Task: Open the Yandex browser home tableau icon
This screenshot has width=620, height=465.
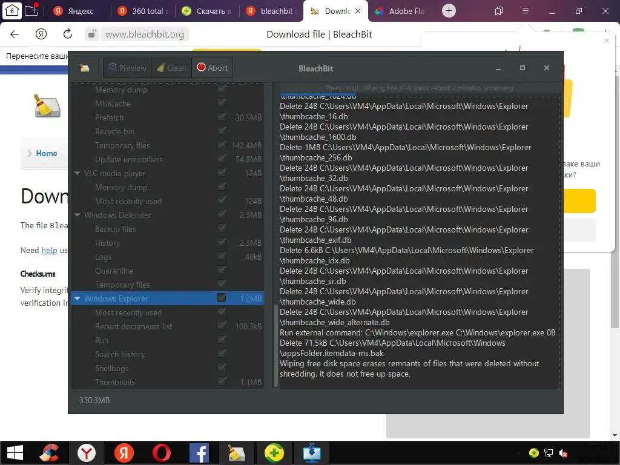Action: point(12,11)
